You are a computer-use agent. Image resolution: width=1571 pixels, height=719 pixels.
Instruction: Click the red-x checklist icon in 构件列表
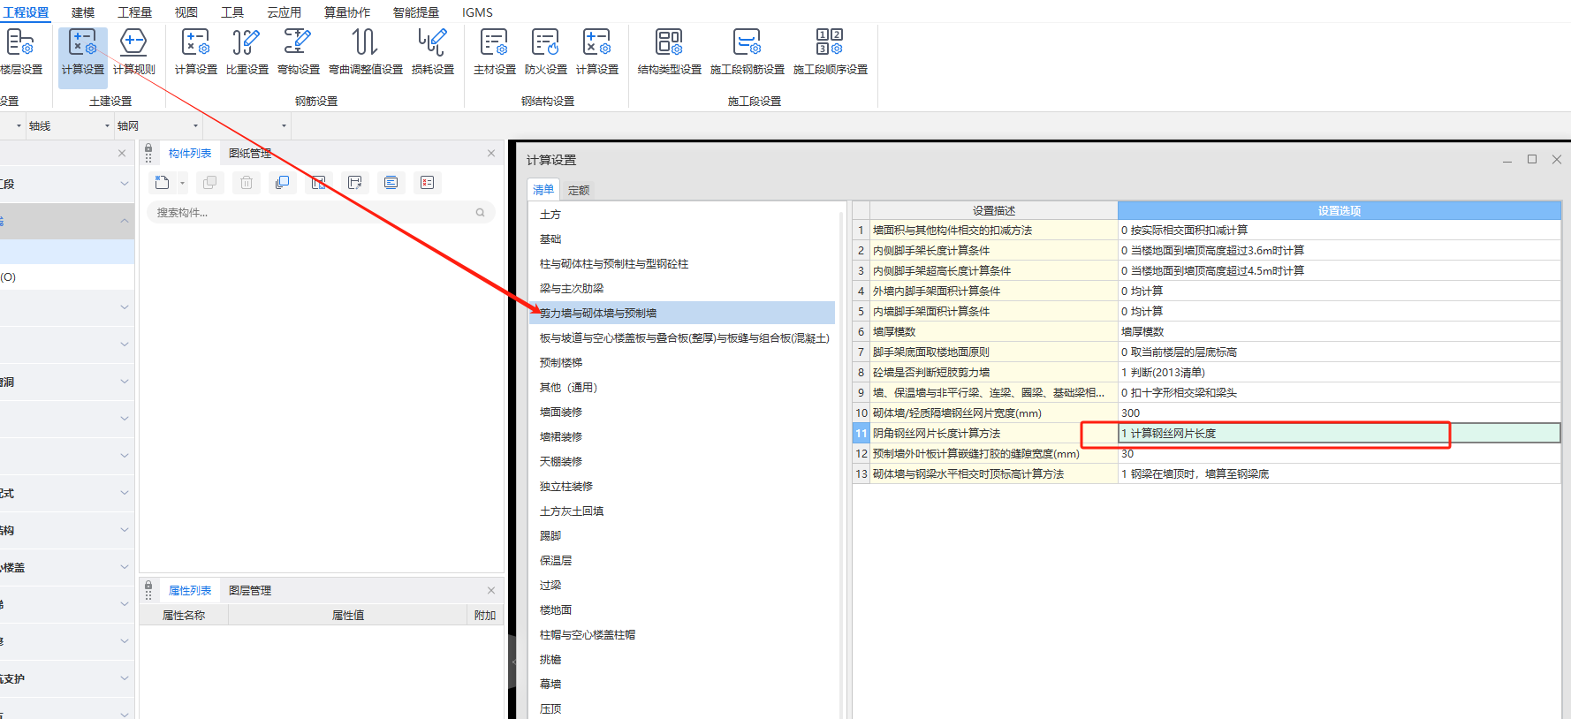point(427,183)
